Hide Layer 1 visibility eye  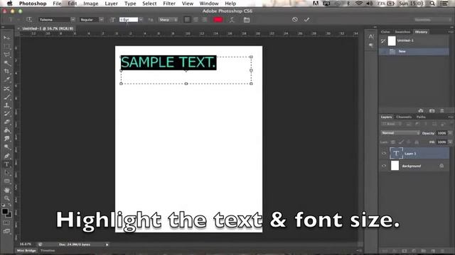[x=384, y=154]
